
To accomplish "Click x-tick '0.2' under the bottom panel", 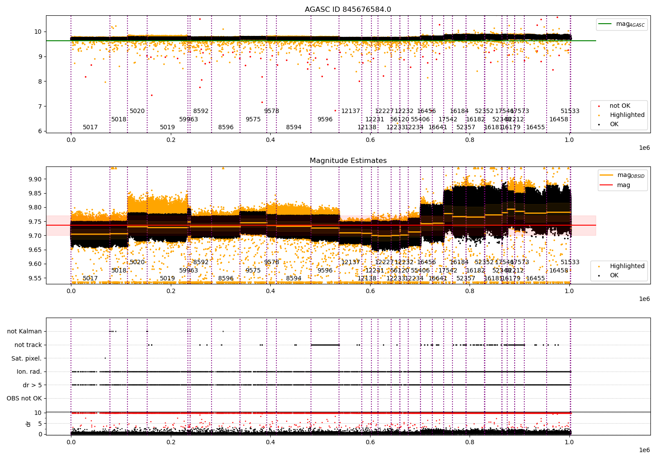I will (x=171, y=442).
